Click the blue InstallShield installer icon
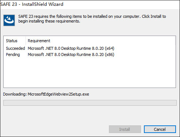Viewport: 180px width, 137px height. 9,20
